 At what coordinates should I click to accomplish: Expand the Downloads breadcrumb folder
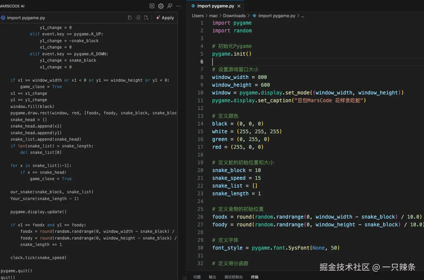pyautogui.click(x=234, y=16)
